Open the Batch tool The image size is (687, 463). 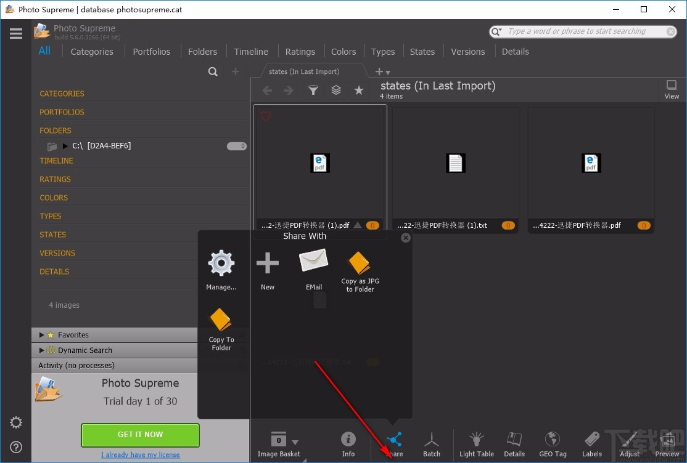(432, 444)
